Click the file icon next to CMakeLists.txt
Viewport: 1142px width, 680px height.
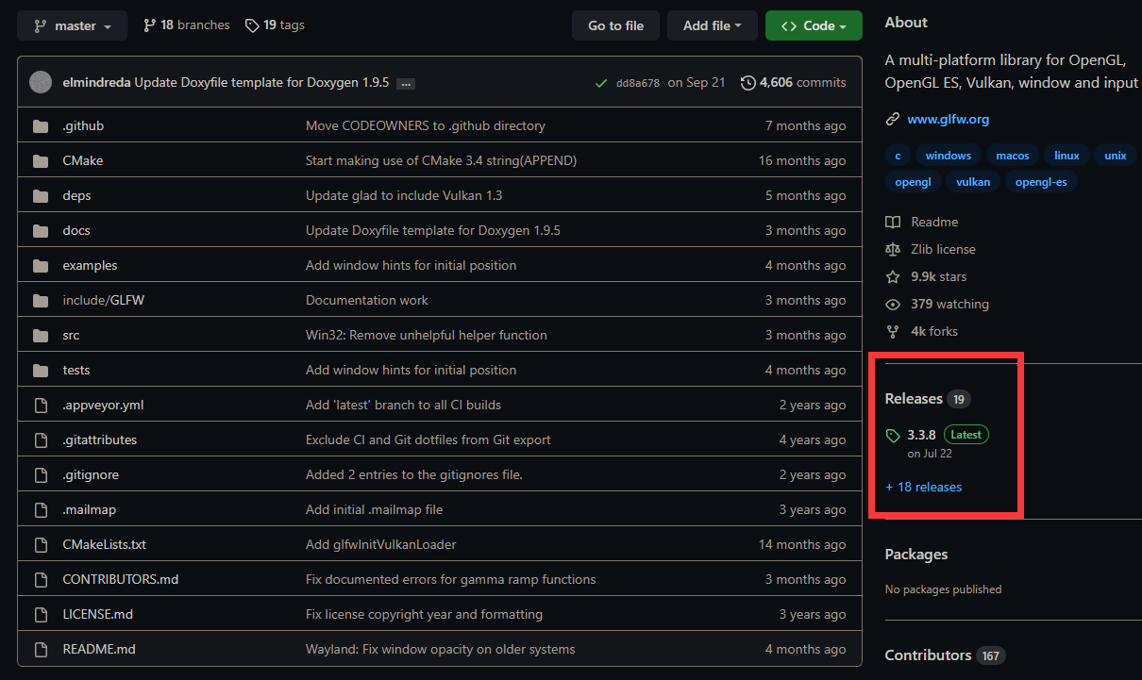pyautogui.click(x=41, y=544)
